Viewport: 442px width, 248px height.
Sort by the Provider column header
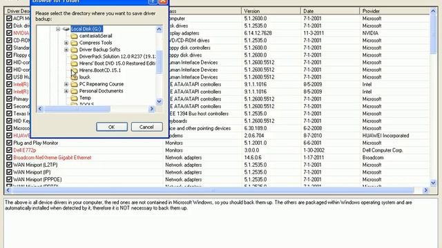coord(394,11)
